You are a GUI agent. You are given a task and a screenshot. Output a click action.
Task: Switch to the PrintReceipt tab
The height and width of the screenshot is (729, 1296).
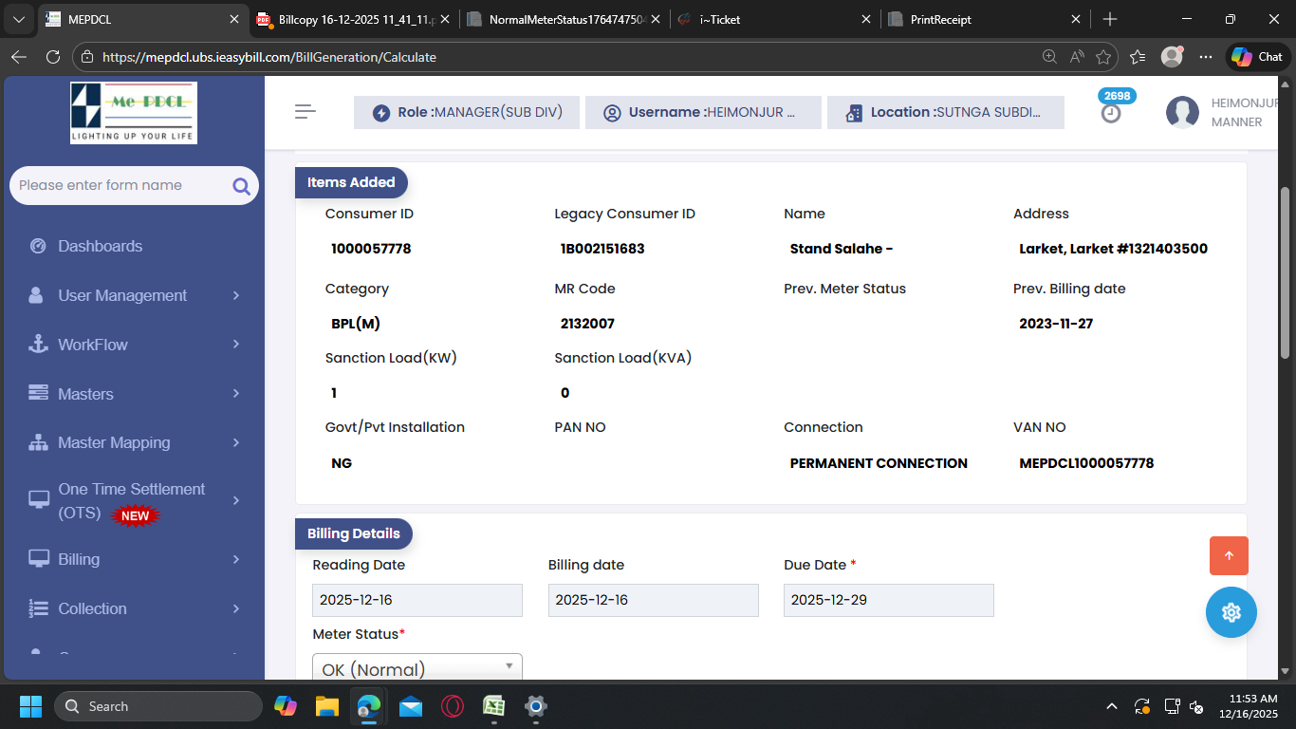(x=986, y=19)
